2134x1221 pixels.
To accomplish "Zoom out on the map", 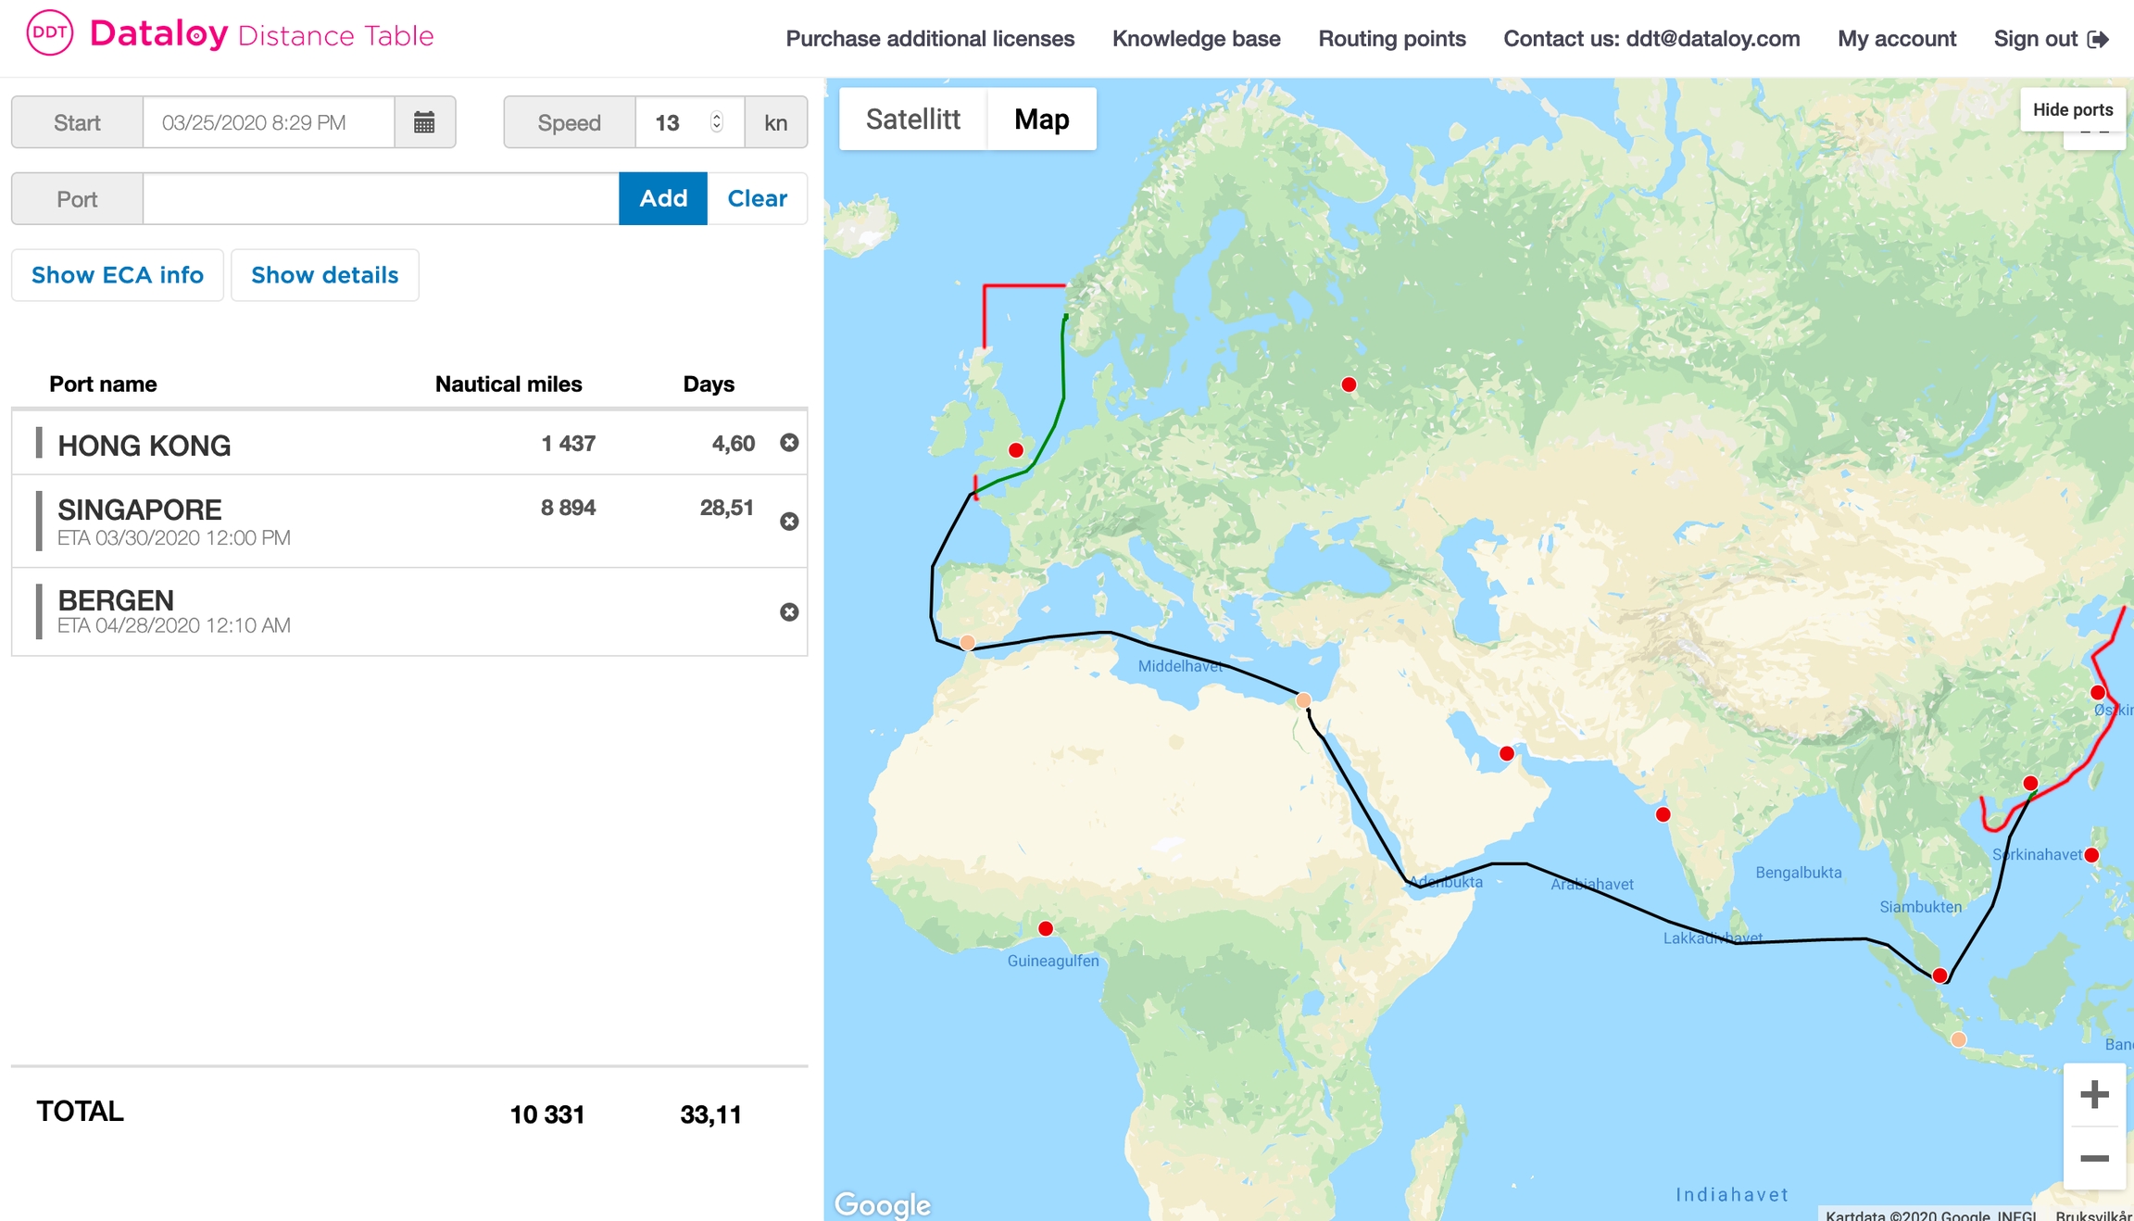I will 2094,1159.
